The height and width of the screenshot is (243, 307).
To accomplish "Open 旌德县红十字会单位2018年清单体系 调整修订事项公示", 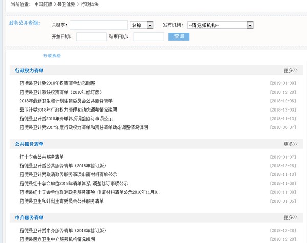I will point(74,184).
